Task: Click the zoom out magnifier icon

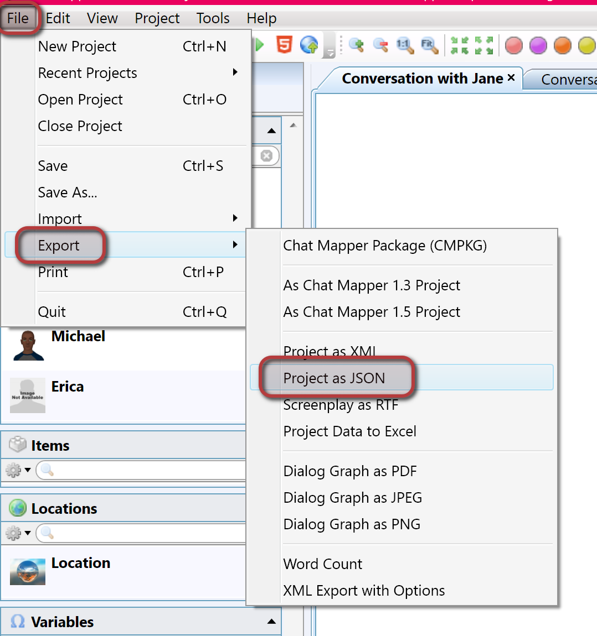Action: point(380,45)
